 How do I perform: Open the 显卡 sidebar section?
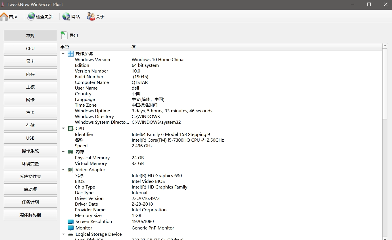[x=30, y=61]
